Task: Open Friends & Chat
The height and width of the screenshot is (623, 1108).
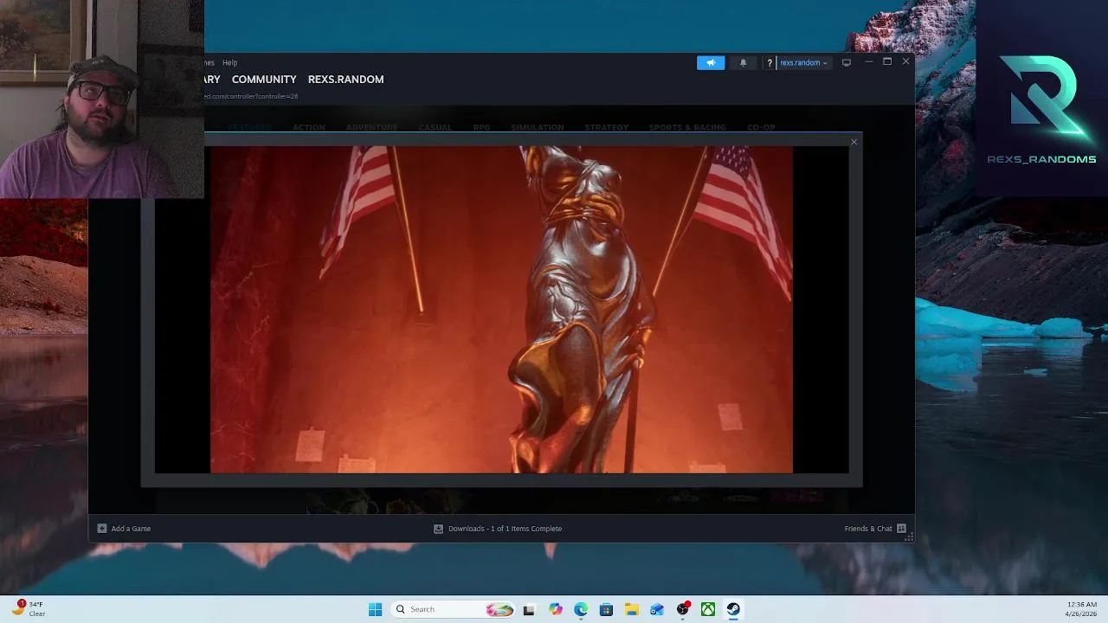Action: pyautogui.click(x=867, y=529)
